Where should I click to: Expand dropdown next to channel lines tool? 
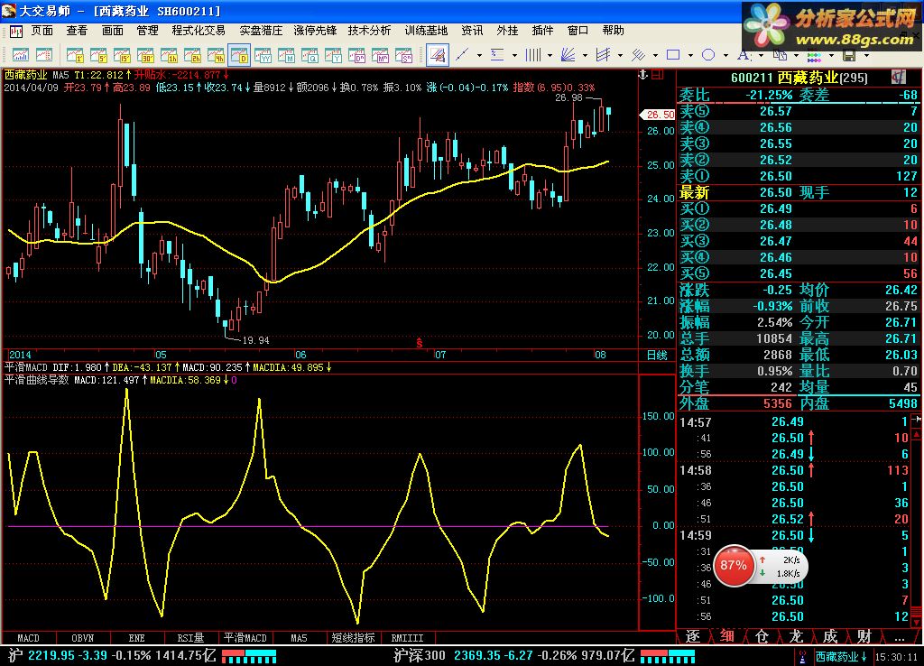click(x=620, y=55)
